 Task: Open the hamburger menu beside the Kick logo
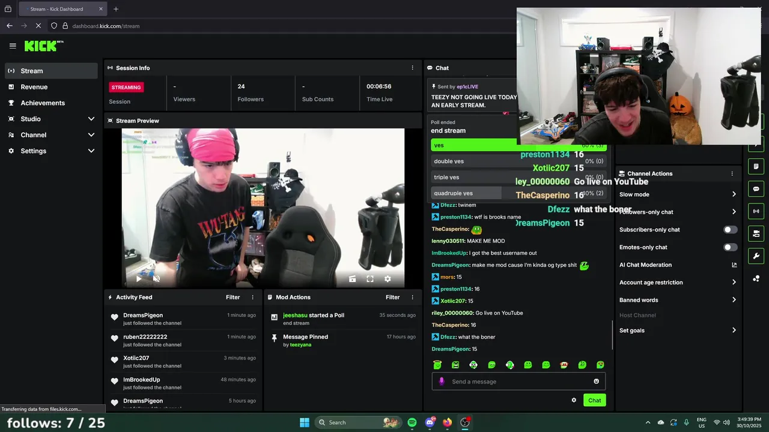pyautogui.click(x=13, y=46)
